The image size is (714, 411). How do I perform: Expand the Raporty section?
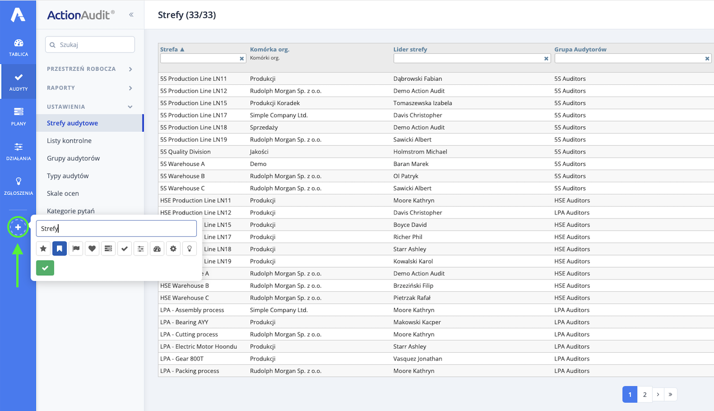tap(90, 88)
